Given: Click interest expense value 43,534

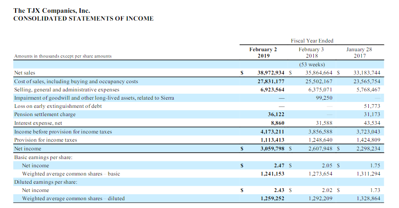Looking at the screenshot, I should [x=372, y=123].
